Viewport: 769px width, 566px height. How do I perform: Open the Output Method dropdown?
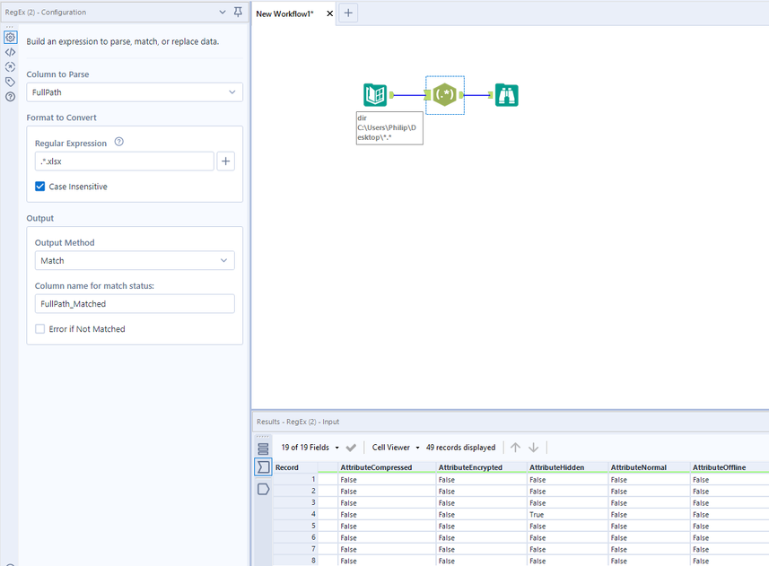(x=135, y=261)
